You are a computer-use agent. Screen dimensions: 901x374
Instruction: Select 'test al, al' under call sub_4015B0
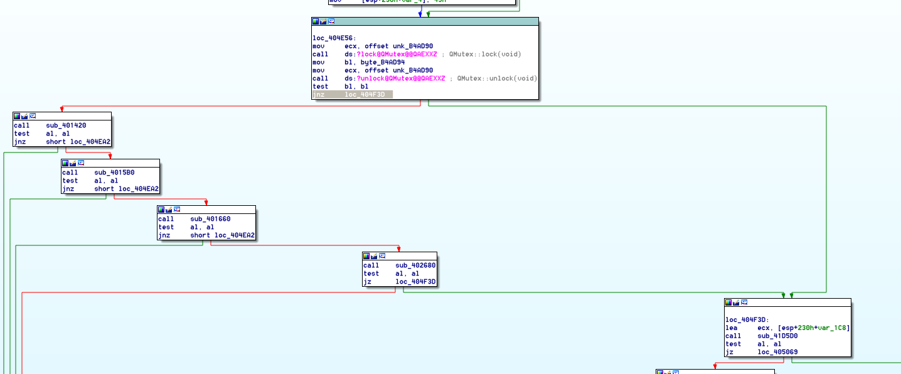[90, 181]
